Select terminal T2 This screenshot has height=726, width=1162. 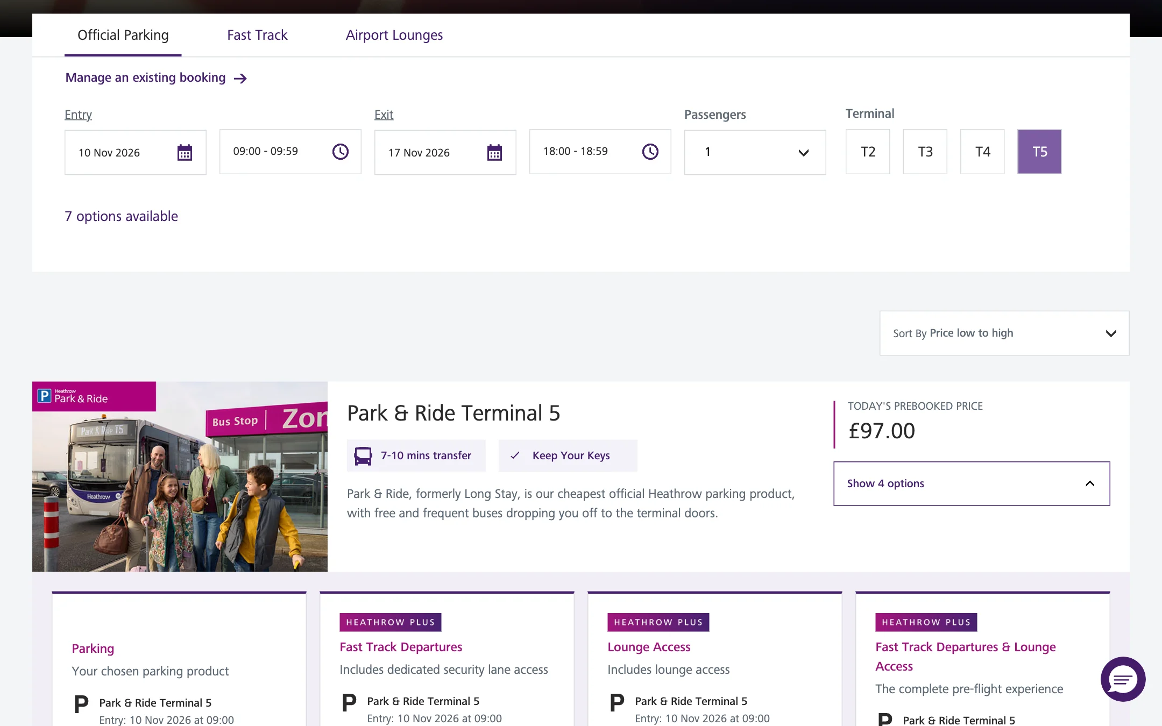tap(868, 152)
